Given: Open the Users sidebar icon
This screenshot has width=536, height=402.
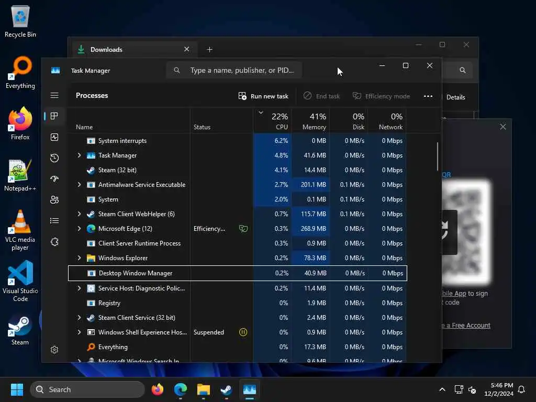Looking at the screenshot, I should [54, 199].
